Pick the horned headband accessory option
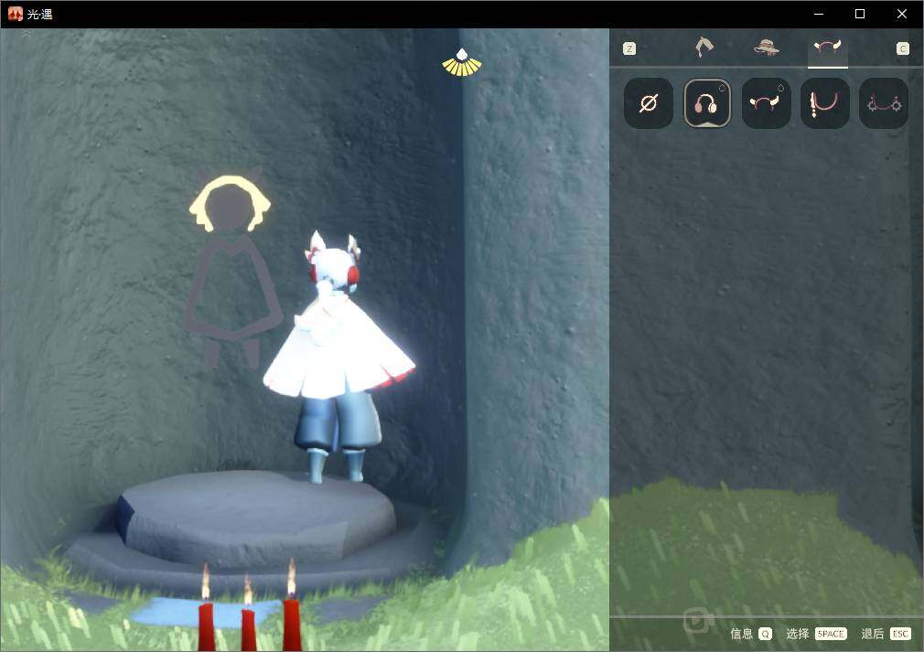 coord(766,103)
